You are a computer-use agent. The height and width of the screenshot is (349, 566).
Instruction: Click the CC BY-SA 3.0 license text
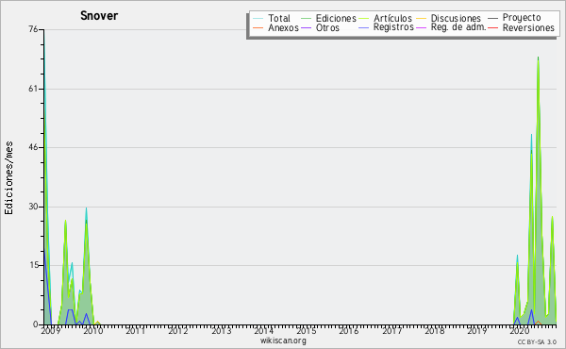pyautogui.click(x=537, y=341)
